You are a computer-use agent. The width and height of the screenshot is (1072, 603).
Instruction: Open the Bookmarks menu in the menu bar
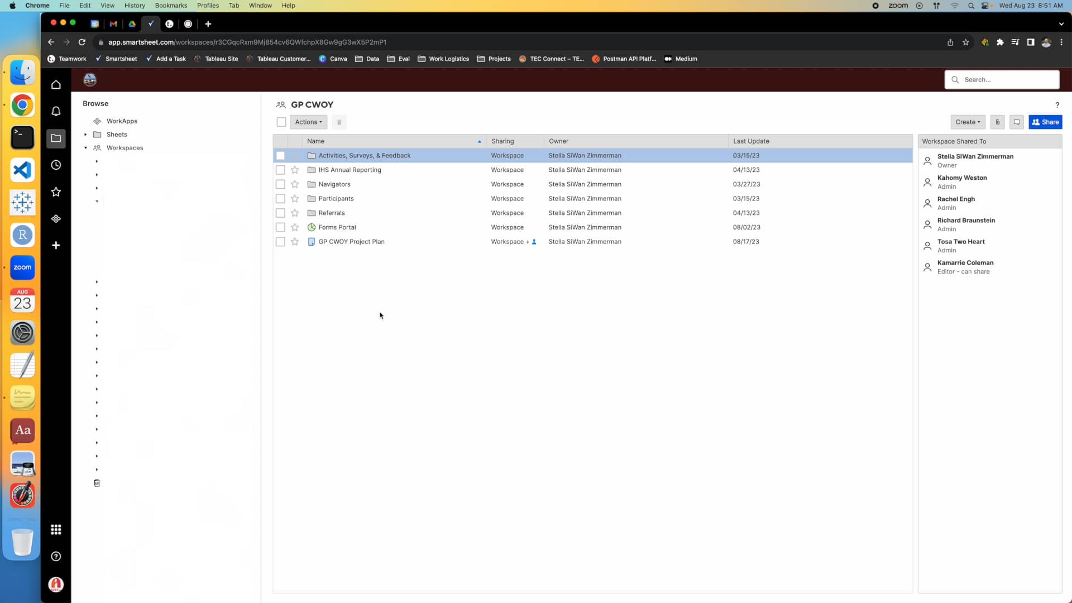171,5
